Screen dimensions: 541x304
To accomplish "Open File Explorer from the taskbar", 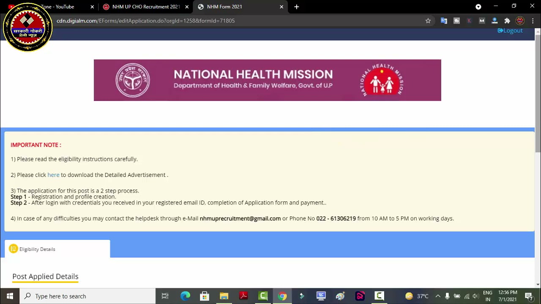I will [224, 296].
